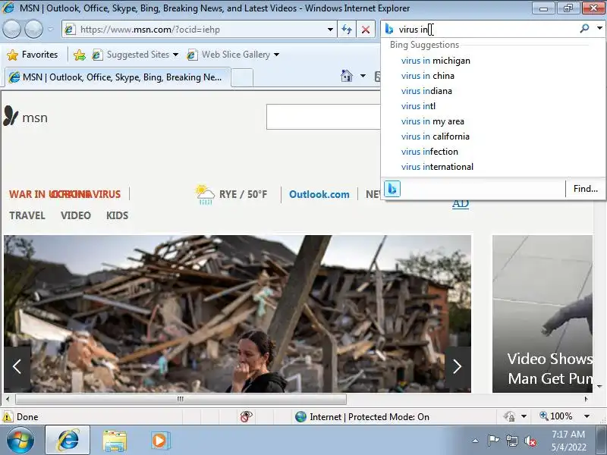Show next slide in news carousel
This screenshot has height=455, width=607.
tap(458, 366)
